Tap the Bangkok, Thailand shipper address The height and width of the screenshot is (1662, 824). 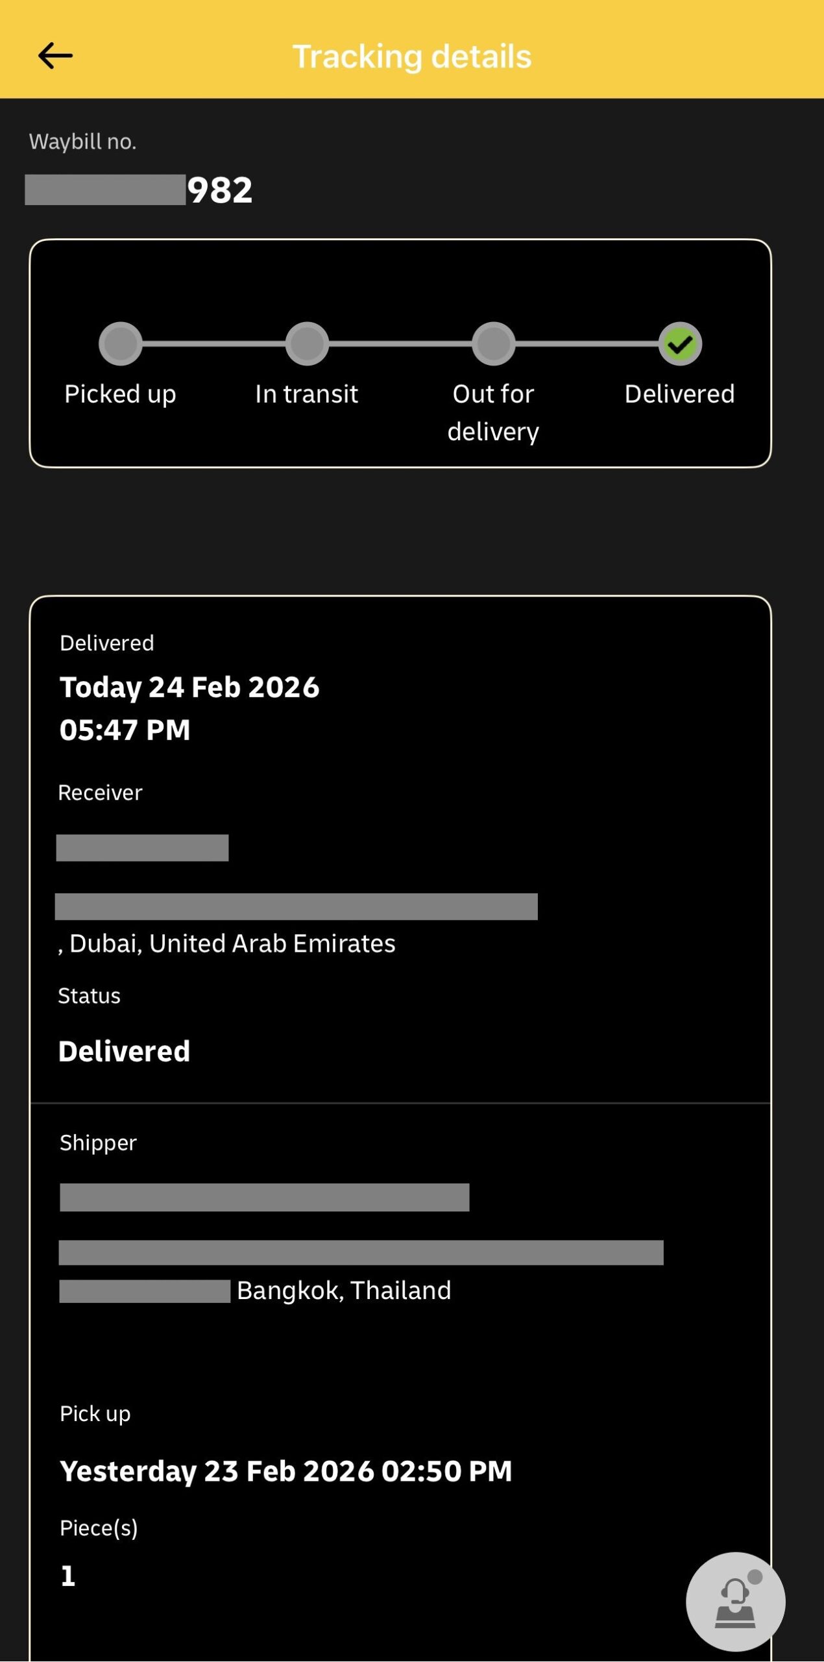coord(343,1291)
